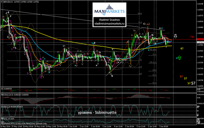Click the Vladimir Sivashov name text
Image resolution: width=204 pixels, height=128 pixels.
[109, 20]
